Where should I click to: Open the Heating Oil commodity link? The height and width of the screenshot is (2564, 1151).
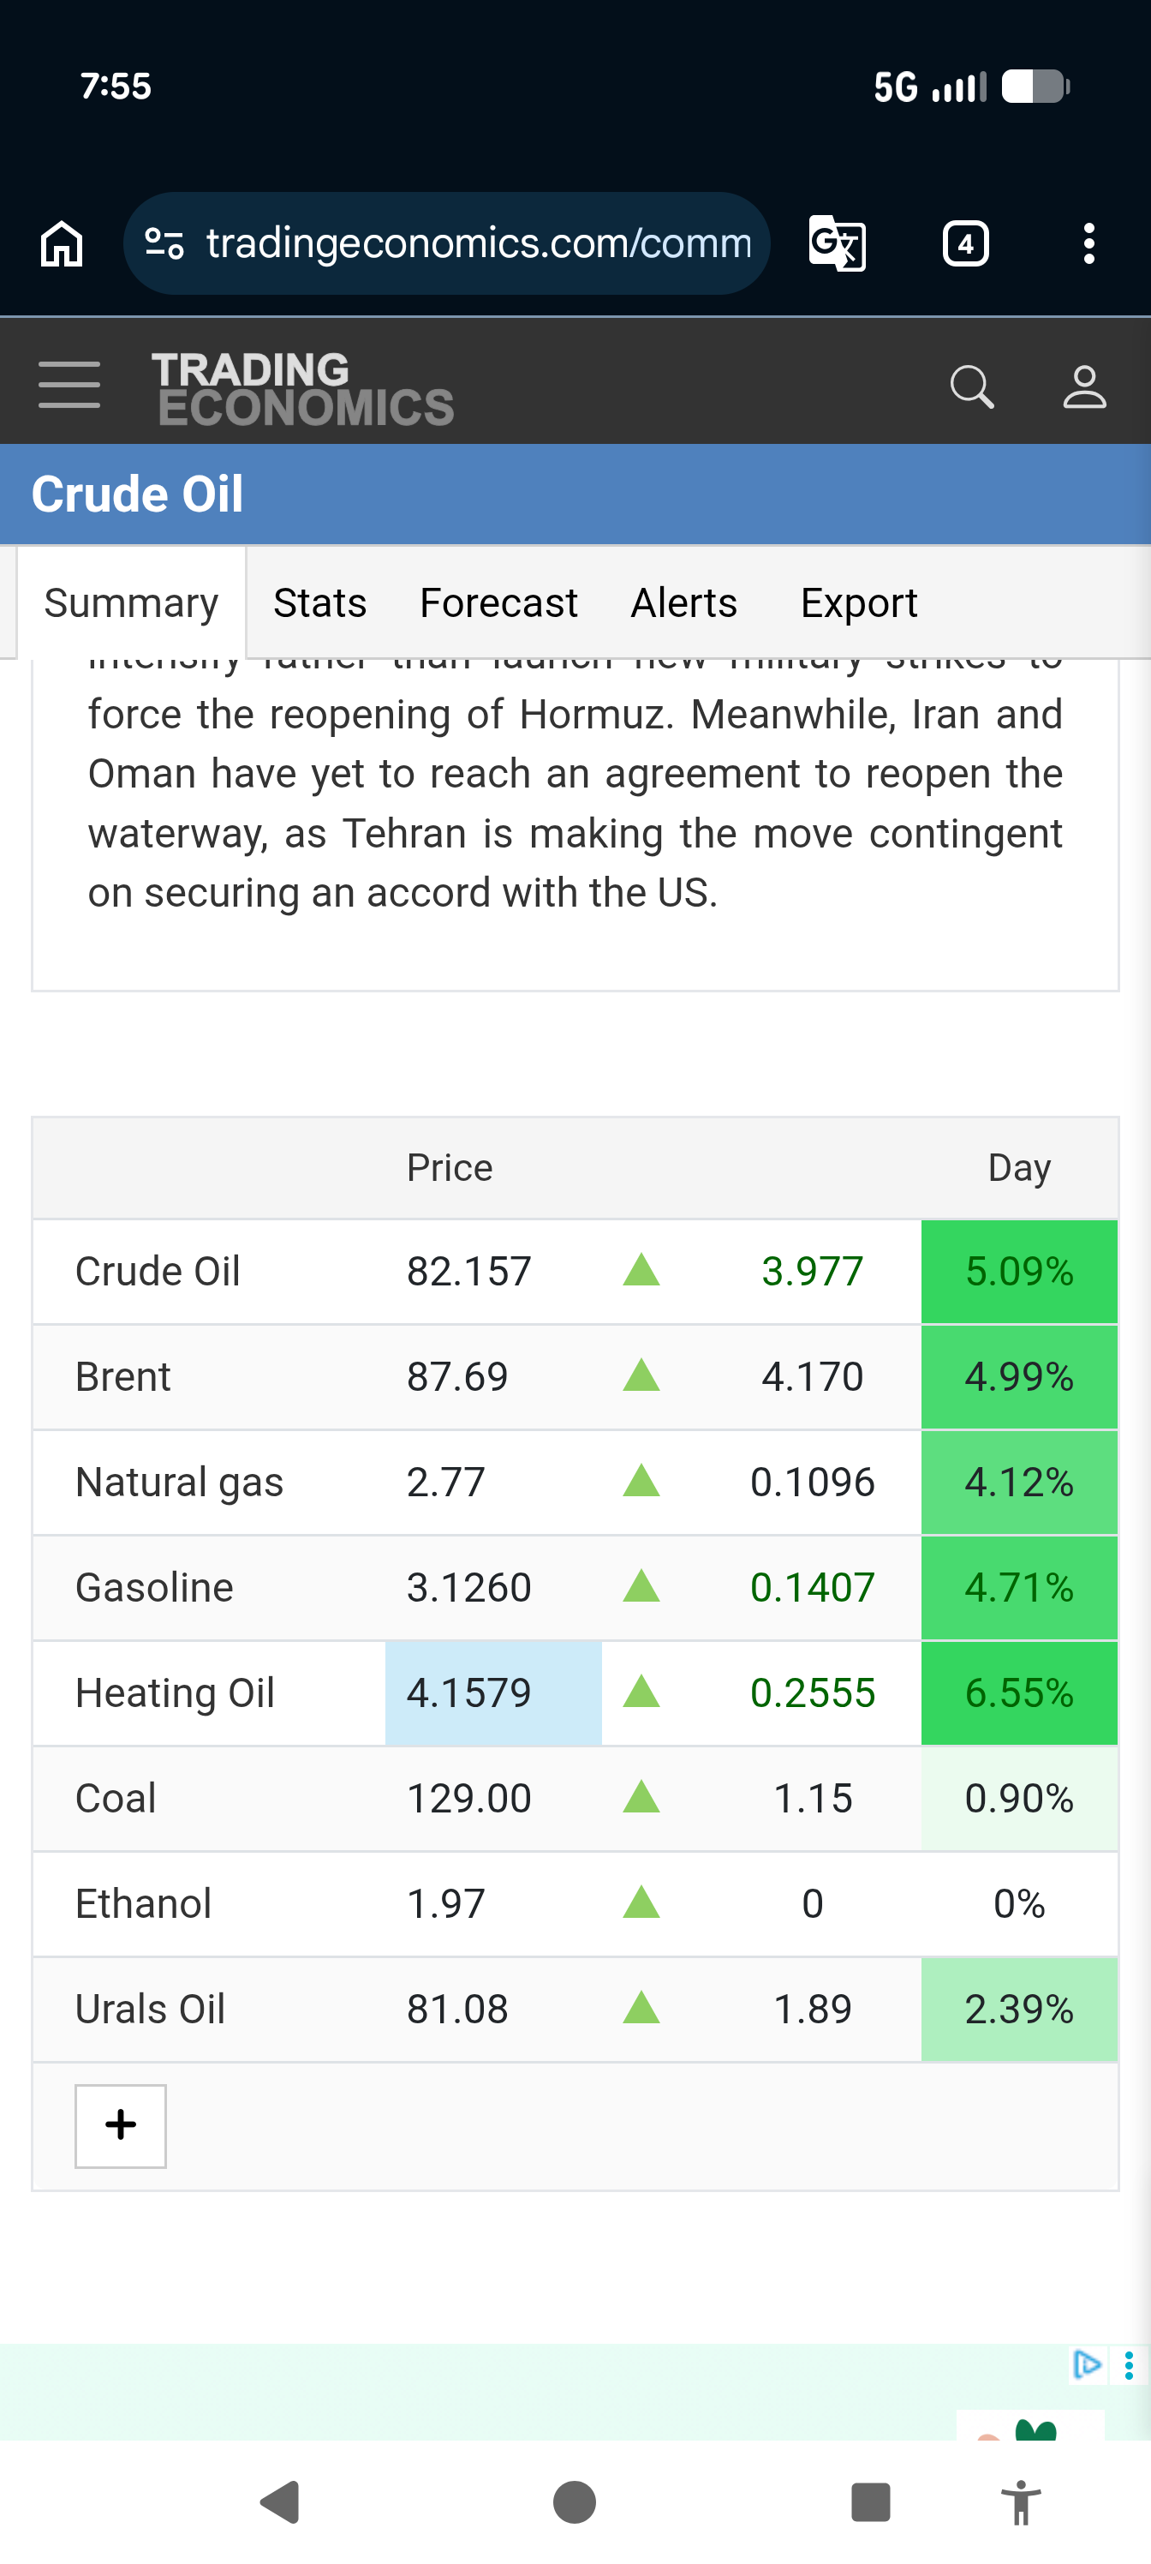175,1693
